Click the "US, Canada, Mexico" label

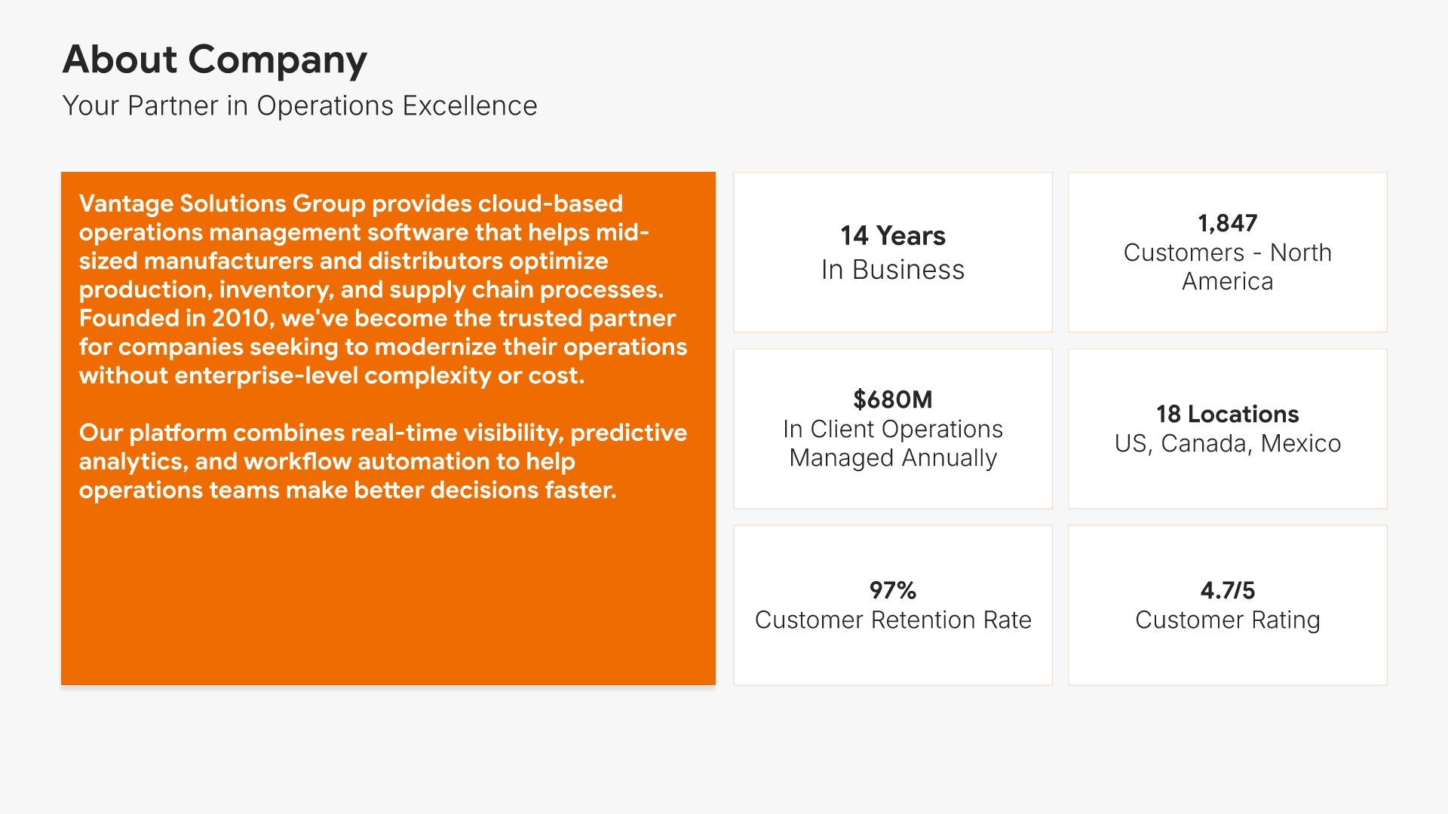coord(1227,444)
